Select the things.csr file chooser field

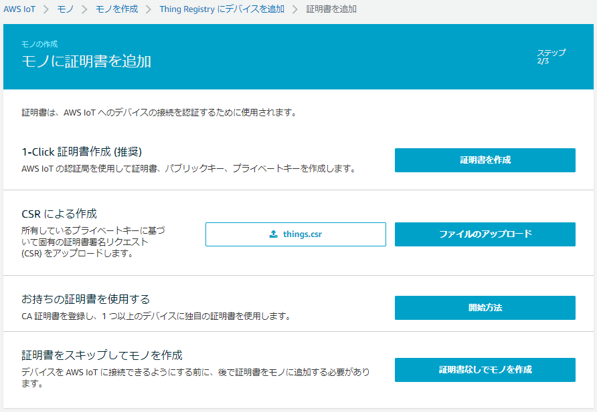(295, 234)
